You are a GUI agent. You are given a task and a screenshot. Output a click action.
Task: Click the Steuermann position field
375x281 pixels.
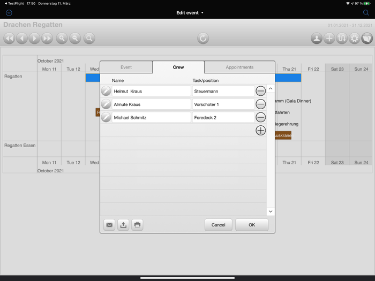(223, 91)
